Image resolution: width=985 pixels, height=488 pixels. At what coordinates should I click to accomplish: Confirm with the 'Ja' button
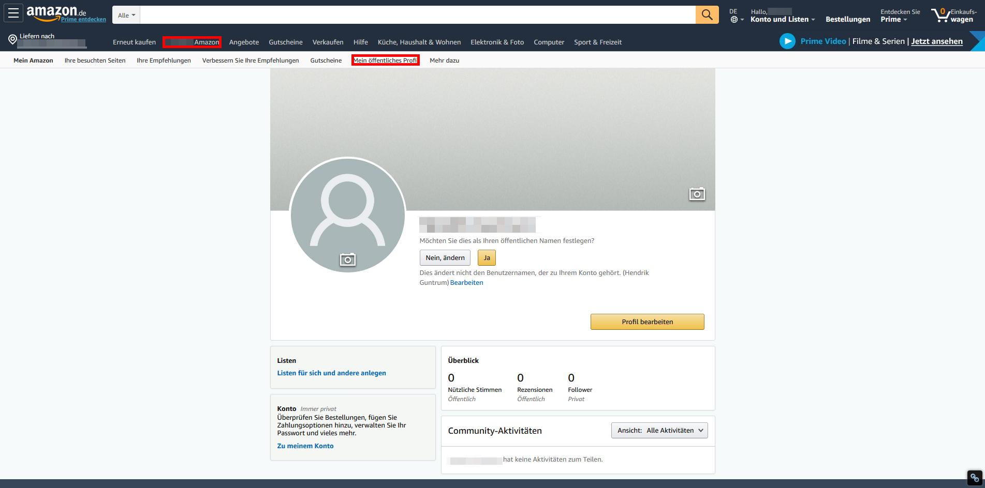coord(486,257)
